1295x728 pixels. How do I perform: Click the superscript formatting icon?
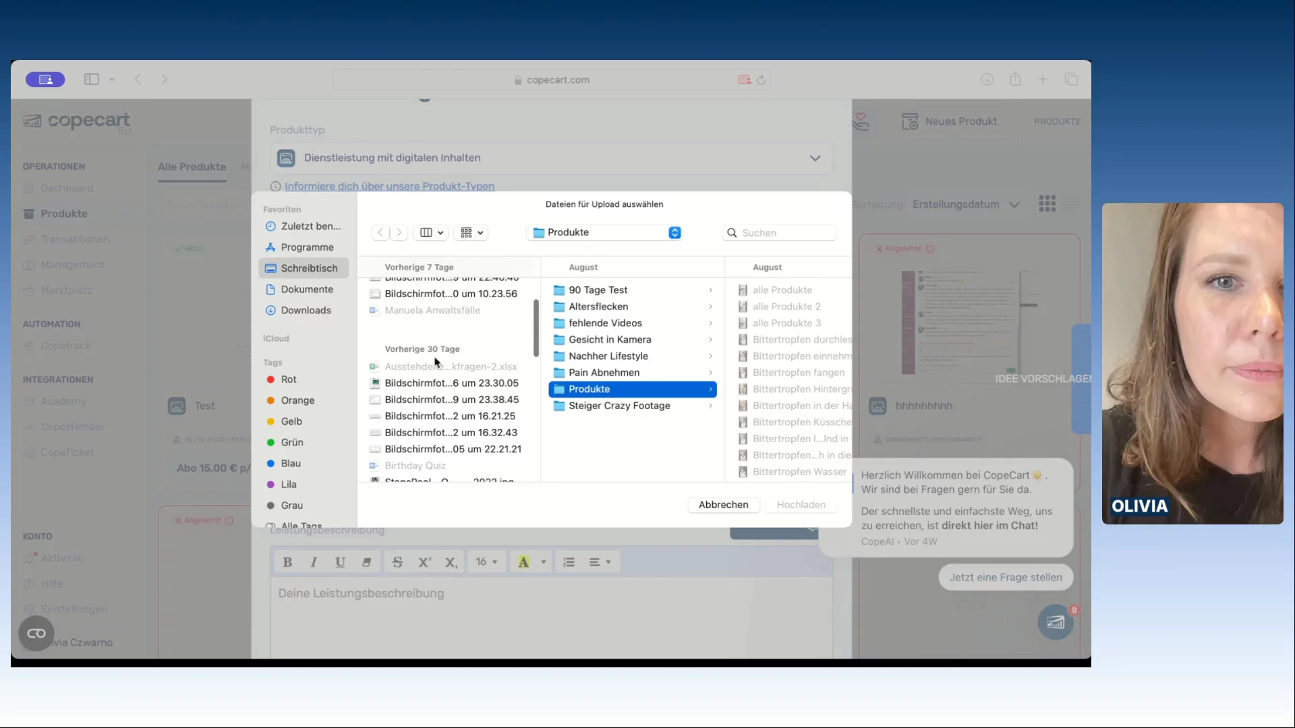(424, 562)
